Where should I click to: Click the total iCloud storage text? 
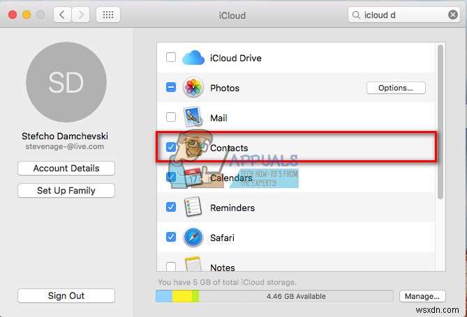(x=228, y=282)
